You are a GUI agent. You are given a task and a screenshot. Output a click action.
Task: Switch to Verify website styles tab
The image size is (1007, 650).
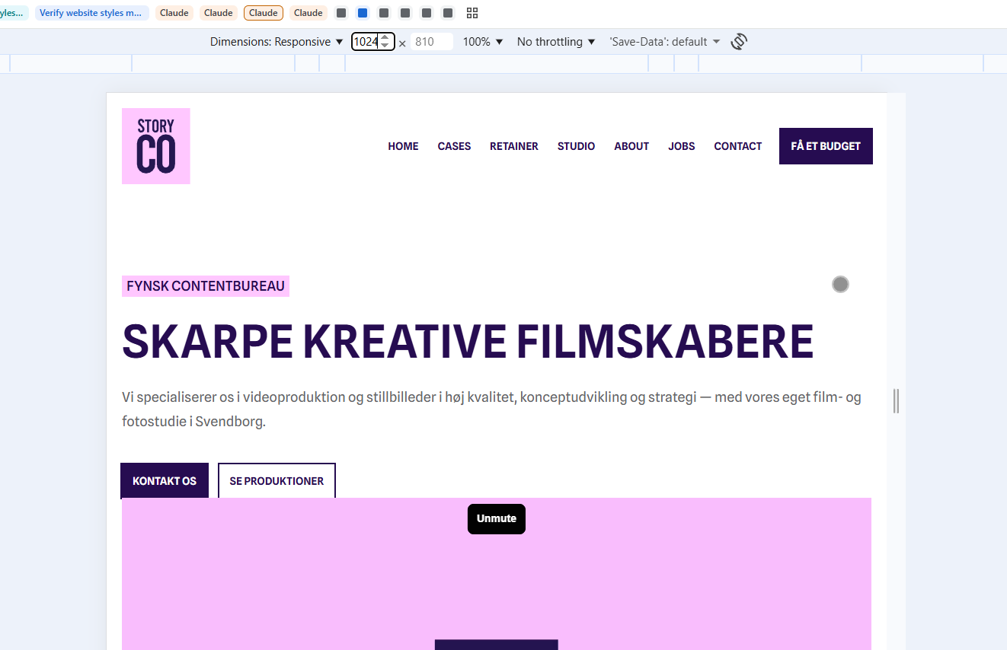tap(91, 13)
